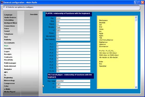Choose Meteorology option
145x97 pixels.
click(9, 80)
